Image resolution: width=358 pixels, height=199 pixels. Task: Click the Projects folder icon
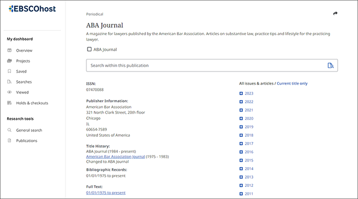[x=9, y=61]
